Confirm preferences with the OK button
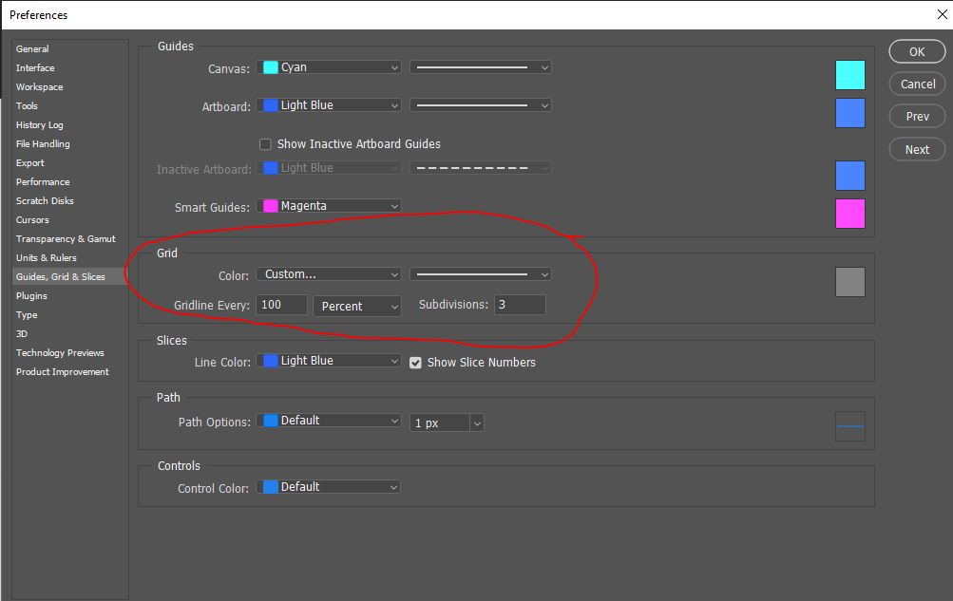This screenshot has height=601, width=953. [915, 51]
